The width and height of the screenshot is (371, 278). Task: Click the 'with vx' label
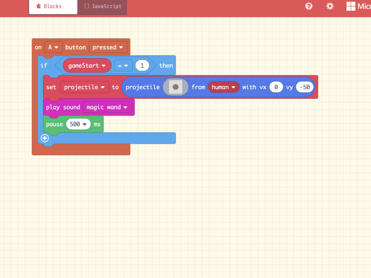tap(254, 87)
